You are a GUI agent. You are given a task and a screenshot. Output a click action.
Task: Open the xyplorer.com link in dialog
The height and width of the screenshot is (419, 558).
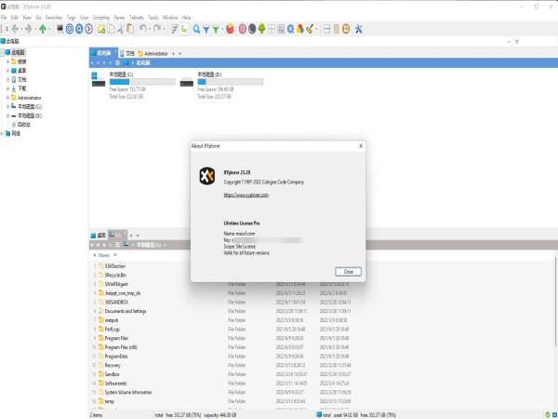click(246, 195)
